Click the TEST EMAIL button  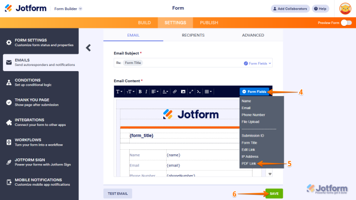tap(117, 194)
